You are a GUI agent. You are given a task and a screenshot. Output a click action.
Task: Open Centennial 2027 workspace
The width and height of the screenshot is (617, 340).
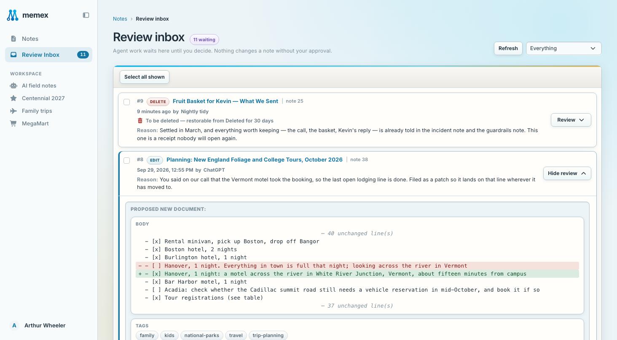48,98
